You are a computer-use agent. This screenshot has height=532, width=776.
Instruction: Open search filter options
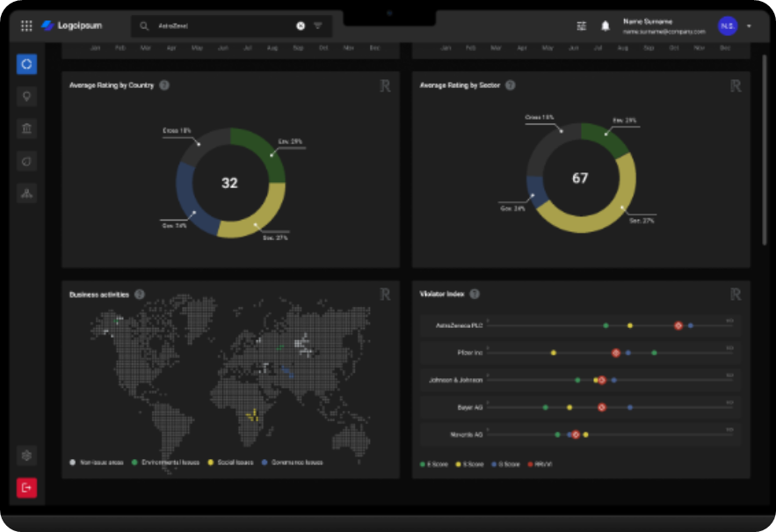[x=318, y=26]
